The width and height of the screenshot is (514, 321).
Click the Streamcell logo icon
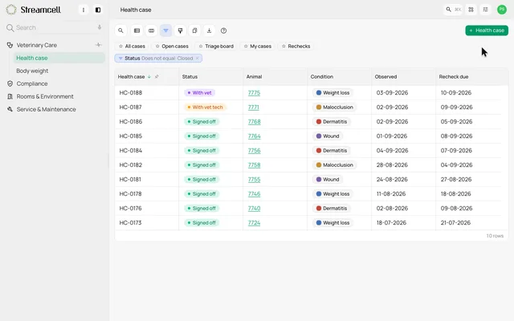[11, 10]
